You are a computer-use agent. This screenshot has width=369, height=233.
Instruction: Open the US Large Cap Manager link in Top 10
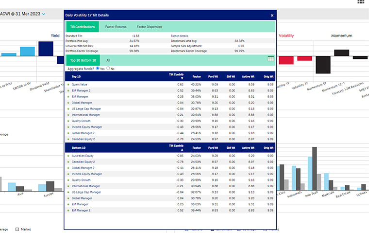click(86, 108)
